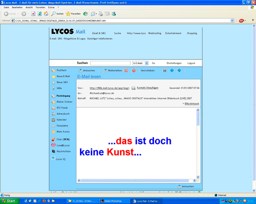256x204 pixels.
Task: Open the 'in E-Mails' search scope dropdown
Action: tap(140, 63)
